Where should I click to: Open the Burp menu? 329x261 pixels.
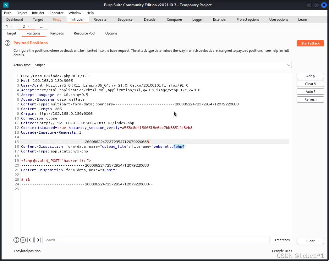(x=8, y=13)
